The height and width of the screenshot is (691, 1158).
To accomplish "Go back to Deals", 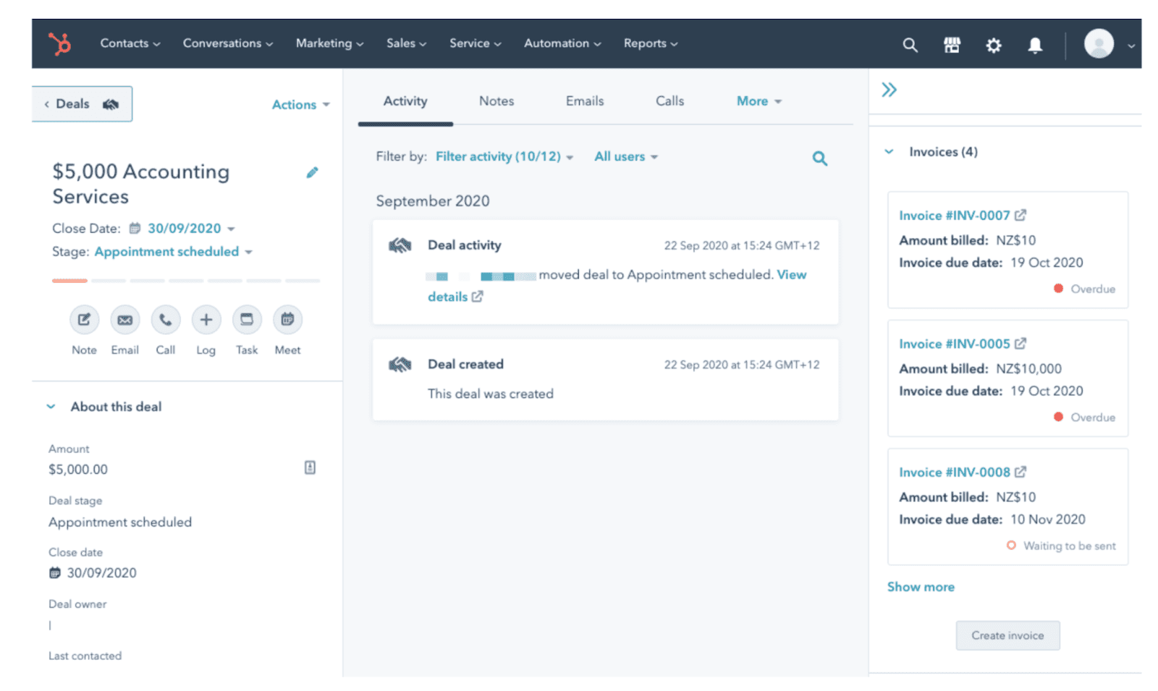I will click(x=82, y=103).
